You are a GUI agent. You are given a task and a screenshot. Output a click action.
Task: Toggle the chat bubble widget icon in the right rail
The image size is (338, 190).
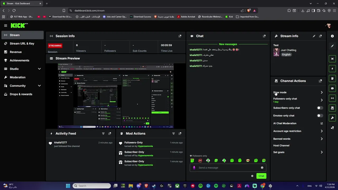pyautogui.click(x=332, y=88)
